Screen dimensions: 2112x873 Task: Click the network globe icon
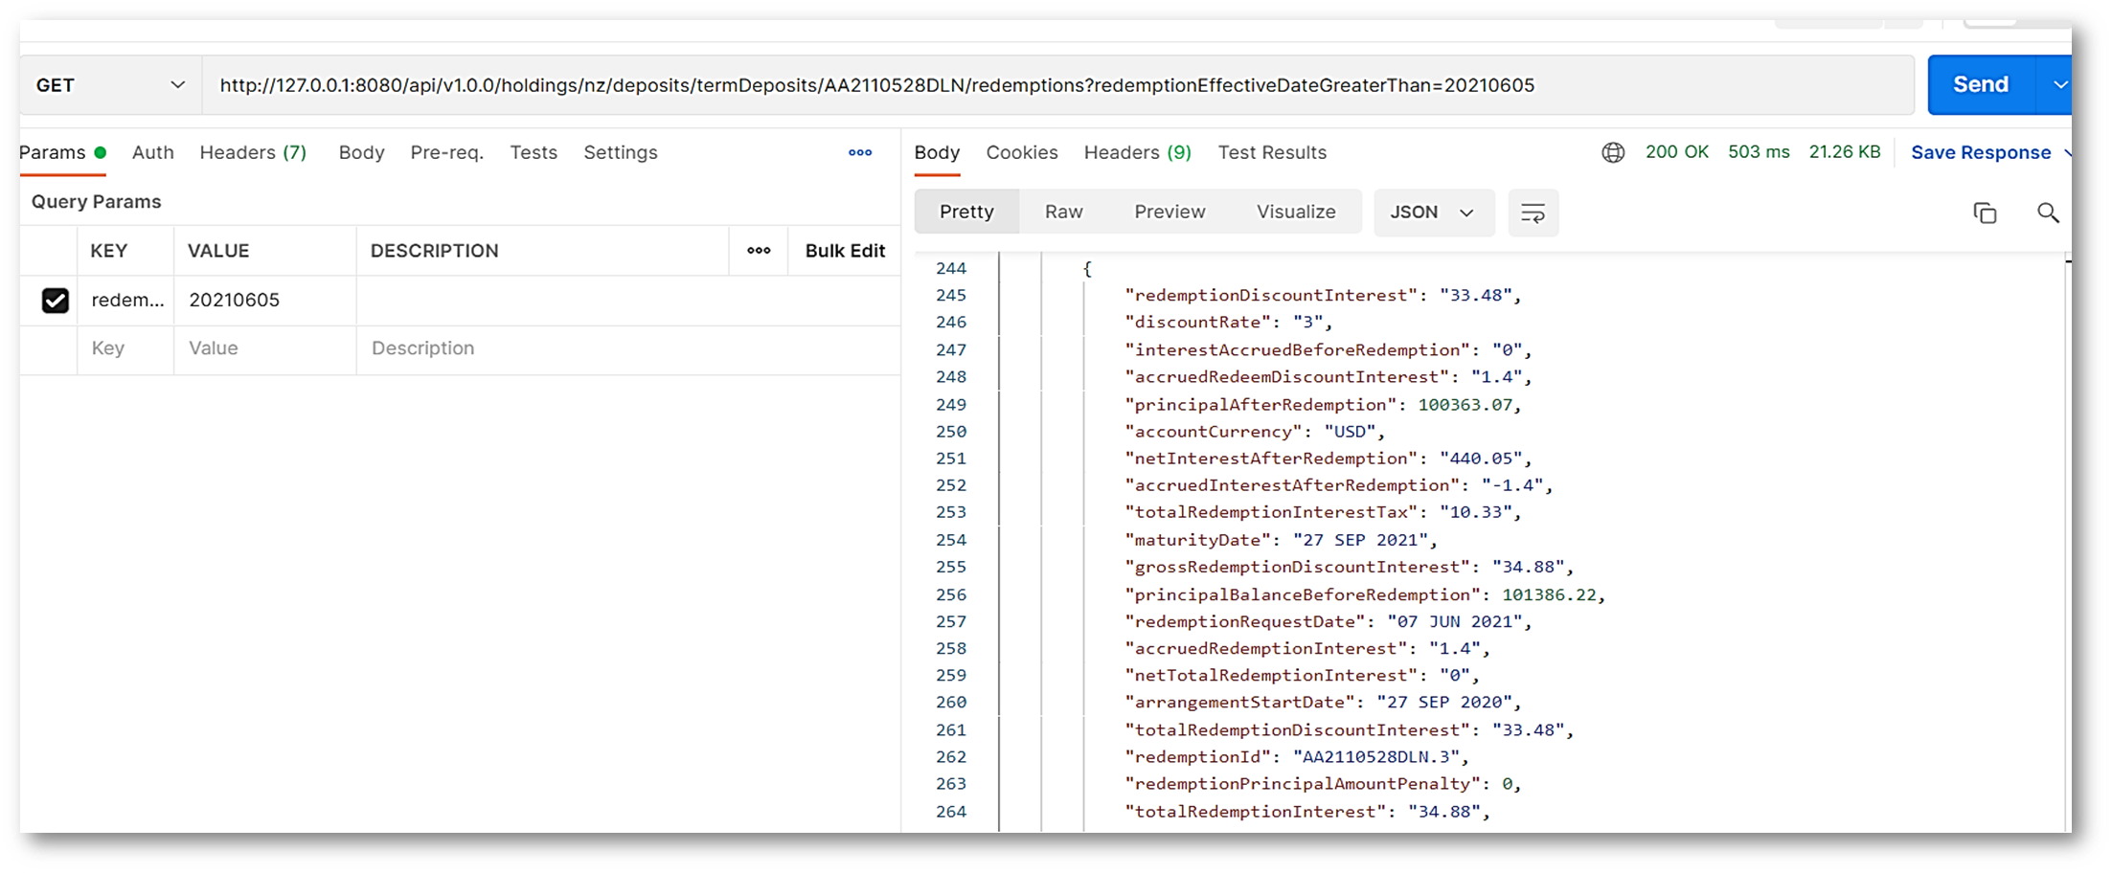1613,153
